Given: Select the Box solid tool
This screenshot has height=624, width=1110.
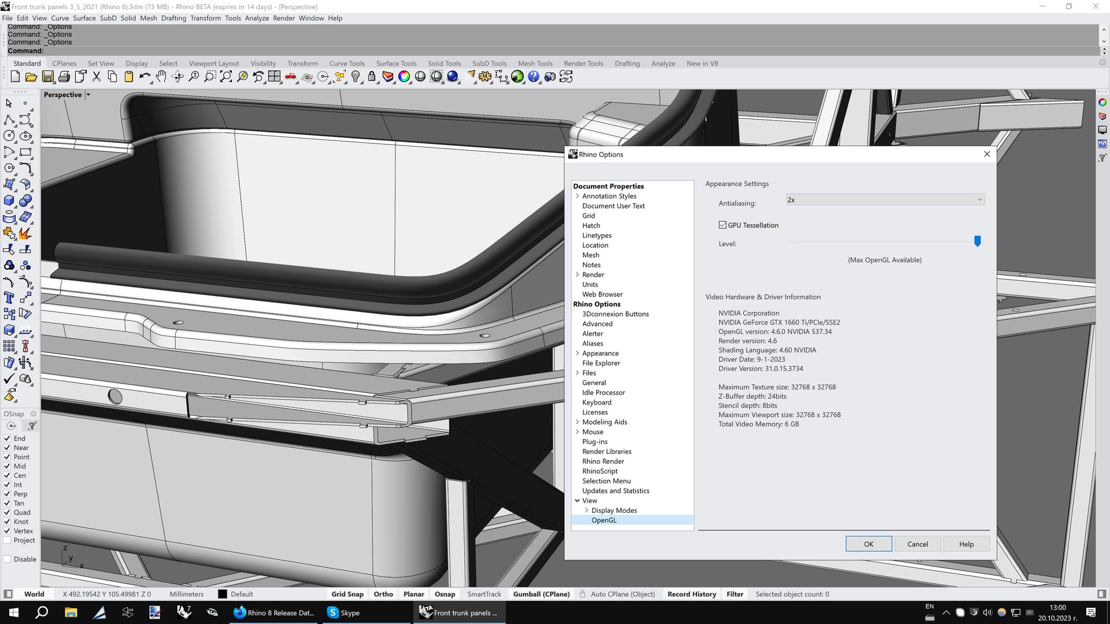Looking at the screenshot, I should 9,201.
